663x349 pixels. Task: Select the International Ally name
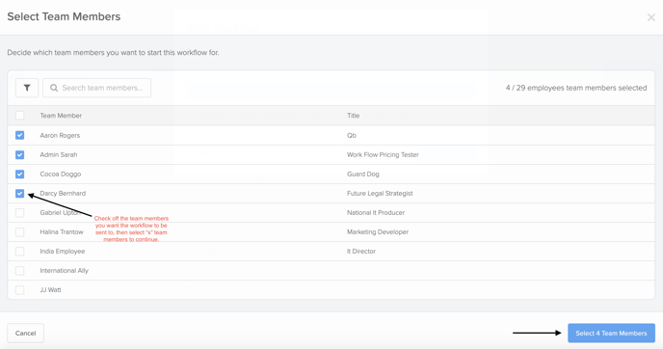[65, 271]
